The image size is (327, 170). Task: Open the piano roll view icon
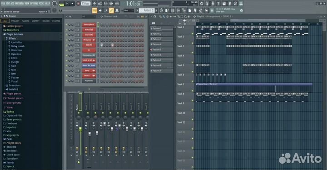(x=167, y=10)
